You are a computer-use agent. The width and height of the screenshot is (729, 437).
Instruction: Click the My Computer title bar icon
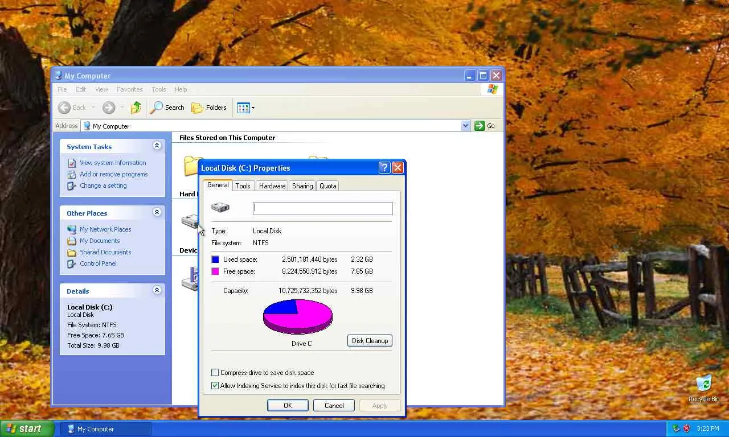[x=58, y=76]
